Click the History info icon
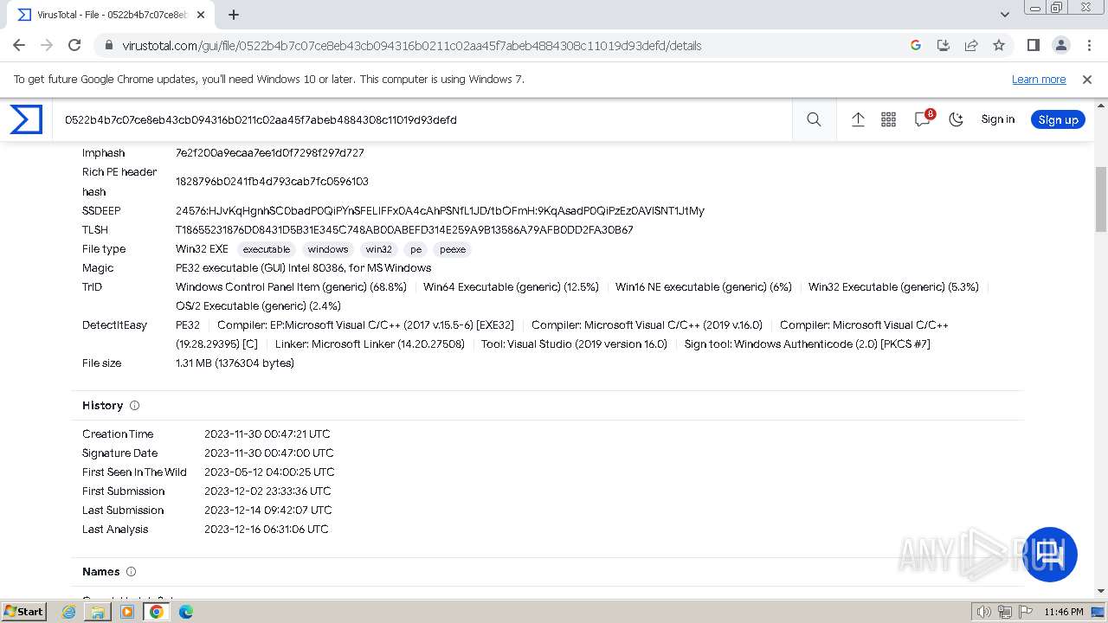 (134, 405)
